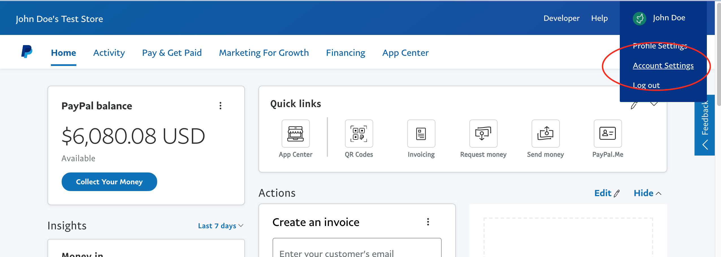
Task: Expand the Last 7 days insights filter
Action: 221,225
